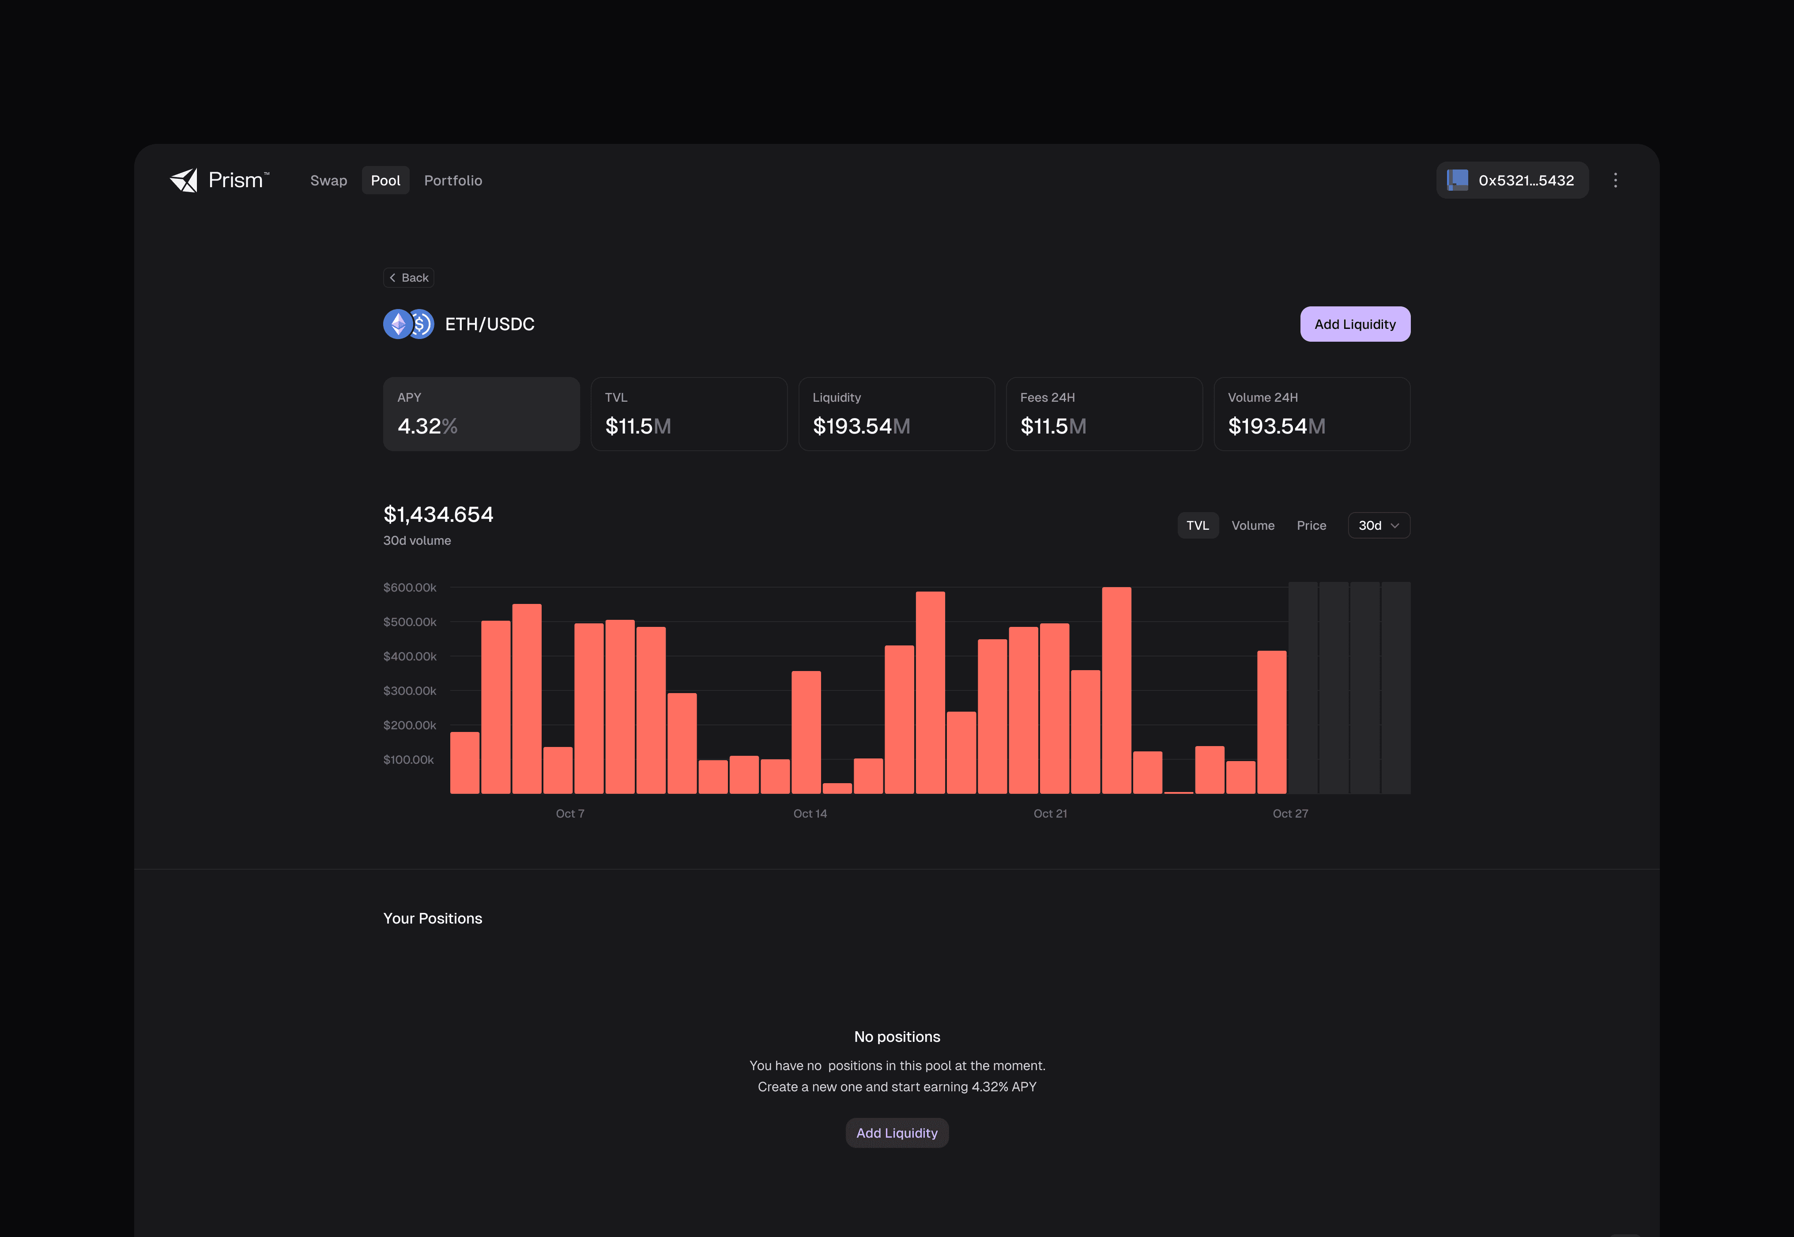Open the three-dot more options menu
This screenshot has height=1237, width=1794.
1615,181
